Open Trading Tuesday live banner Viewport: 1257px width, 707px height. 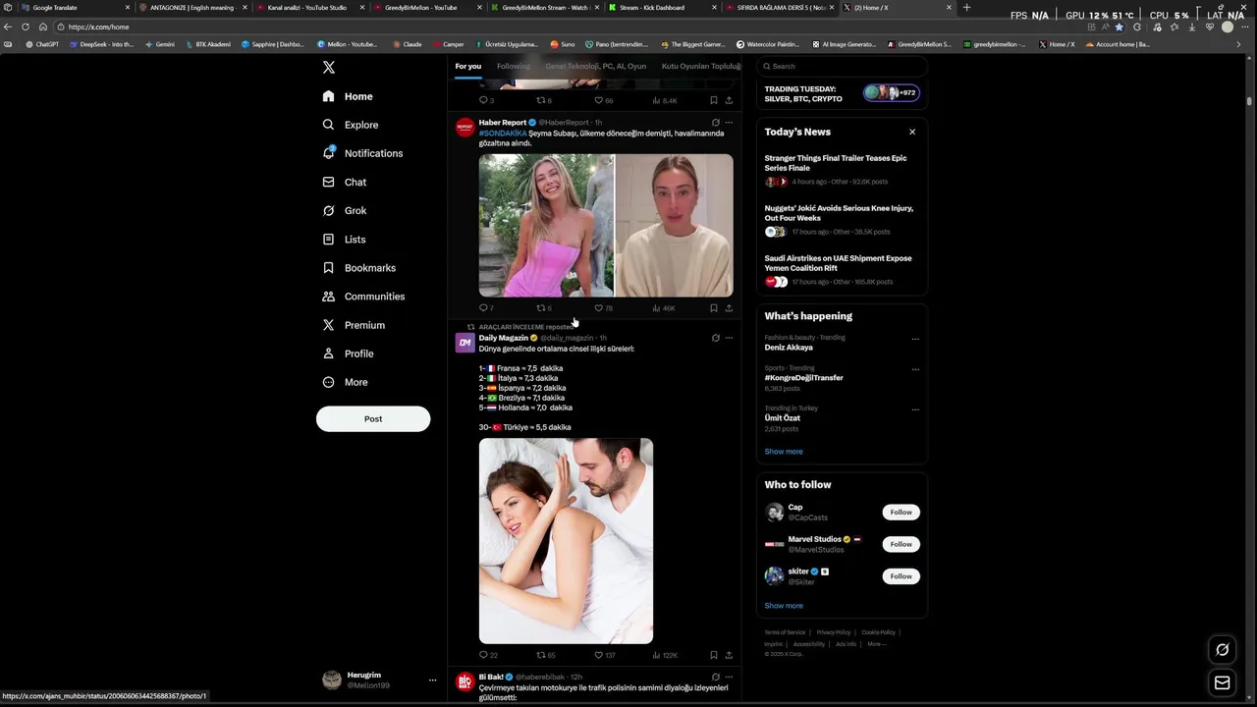click(842, 93)
